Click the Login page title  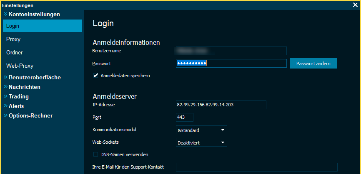pos(103,23)
